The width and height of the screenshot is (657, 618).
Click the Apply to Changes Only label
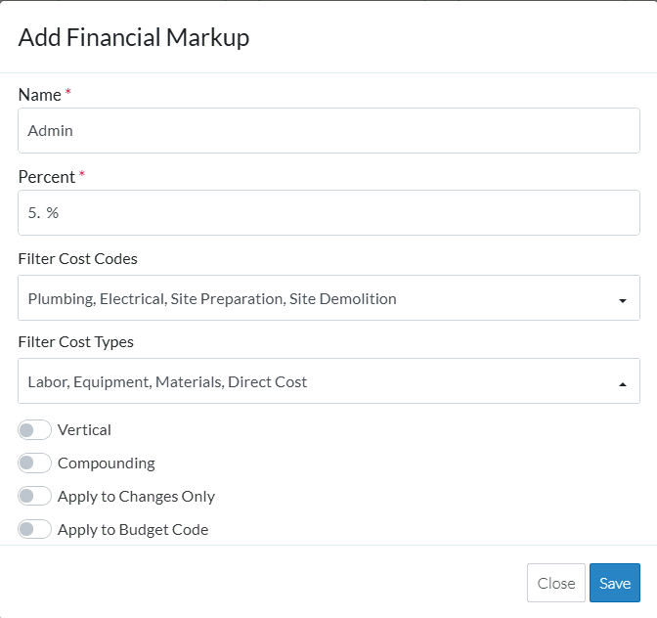point(136,497)
